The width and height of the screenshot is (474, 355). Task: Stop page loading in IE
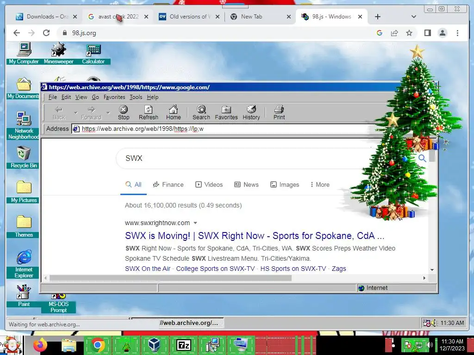[123, 113]
